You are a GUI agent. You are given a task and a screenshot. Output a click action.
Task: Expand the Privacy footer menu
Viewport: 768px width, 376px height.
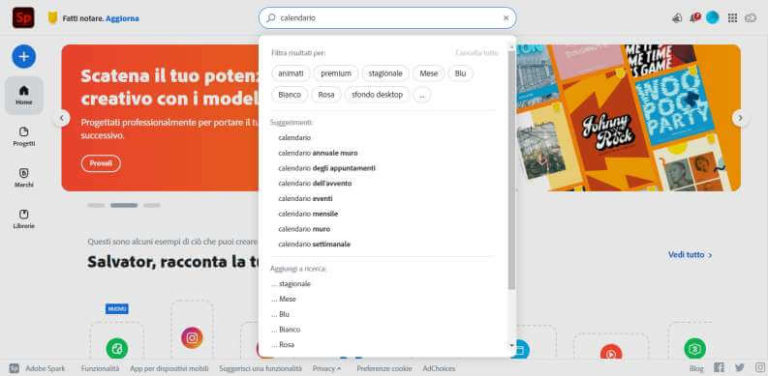(326, 368)
